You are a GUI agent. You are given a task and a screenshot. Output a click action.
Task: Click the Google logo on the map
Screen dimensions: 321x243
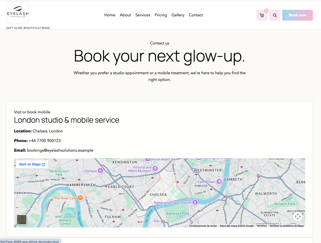point(160,221)
